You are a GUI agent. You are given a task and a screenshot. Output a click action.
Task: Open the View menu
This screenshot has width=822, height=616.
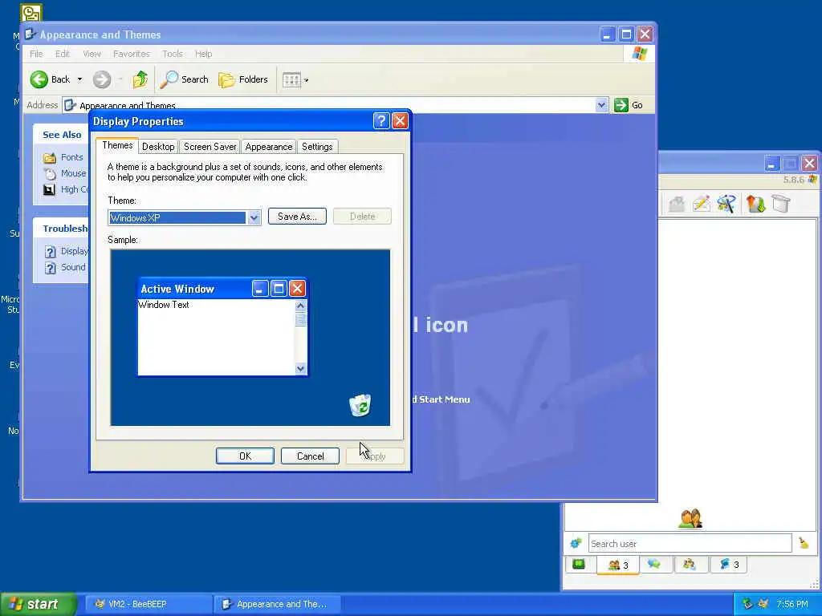tap(92, 54)
